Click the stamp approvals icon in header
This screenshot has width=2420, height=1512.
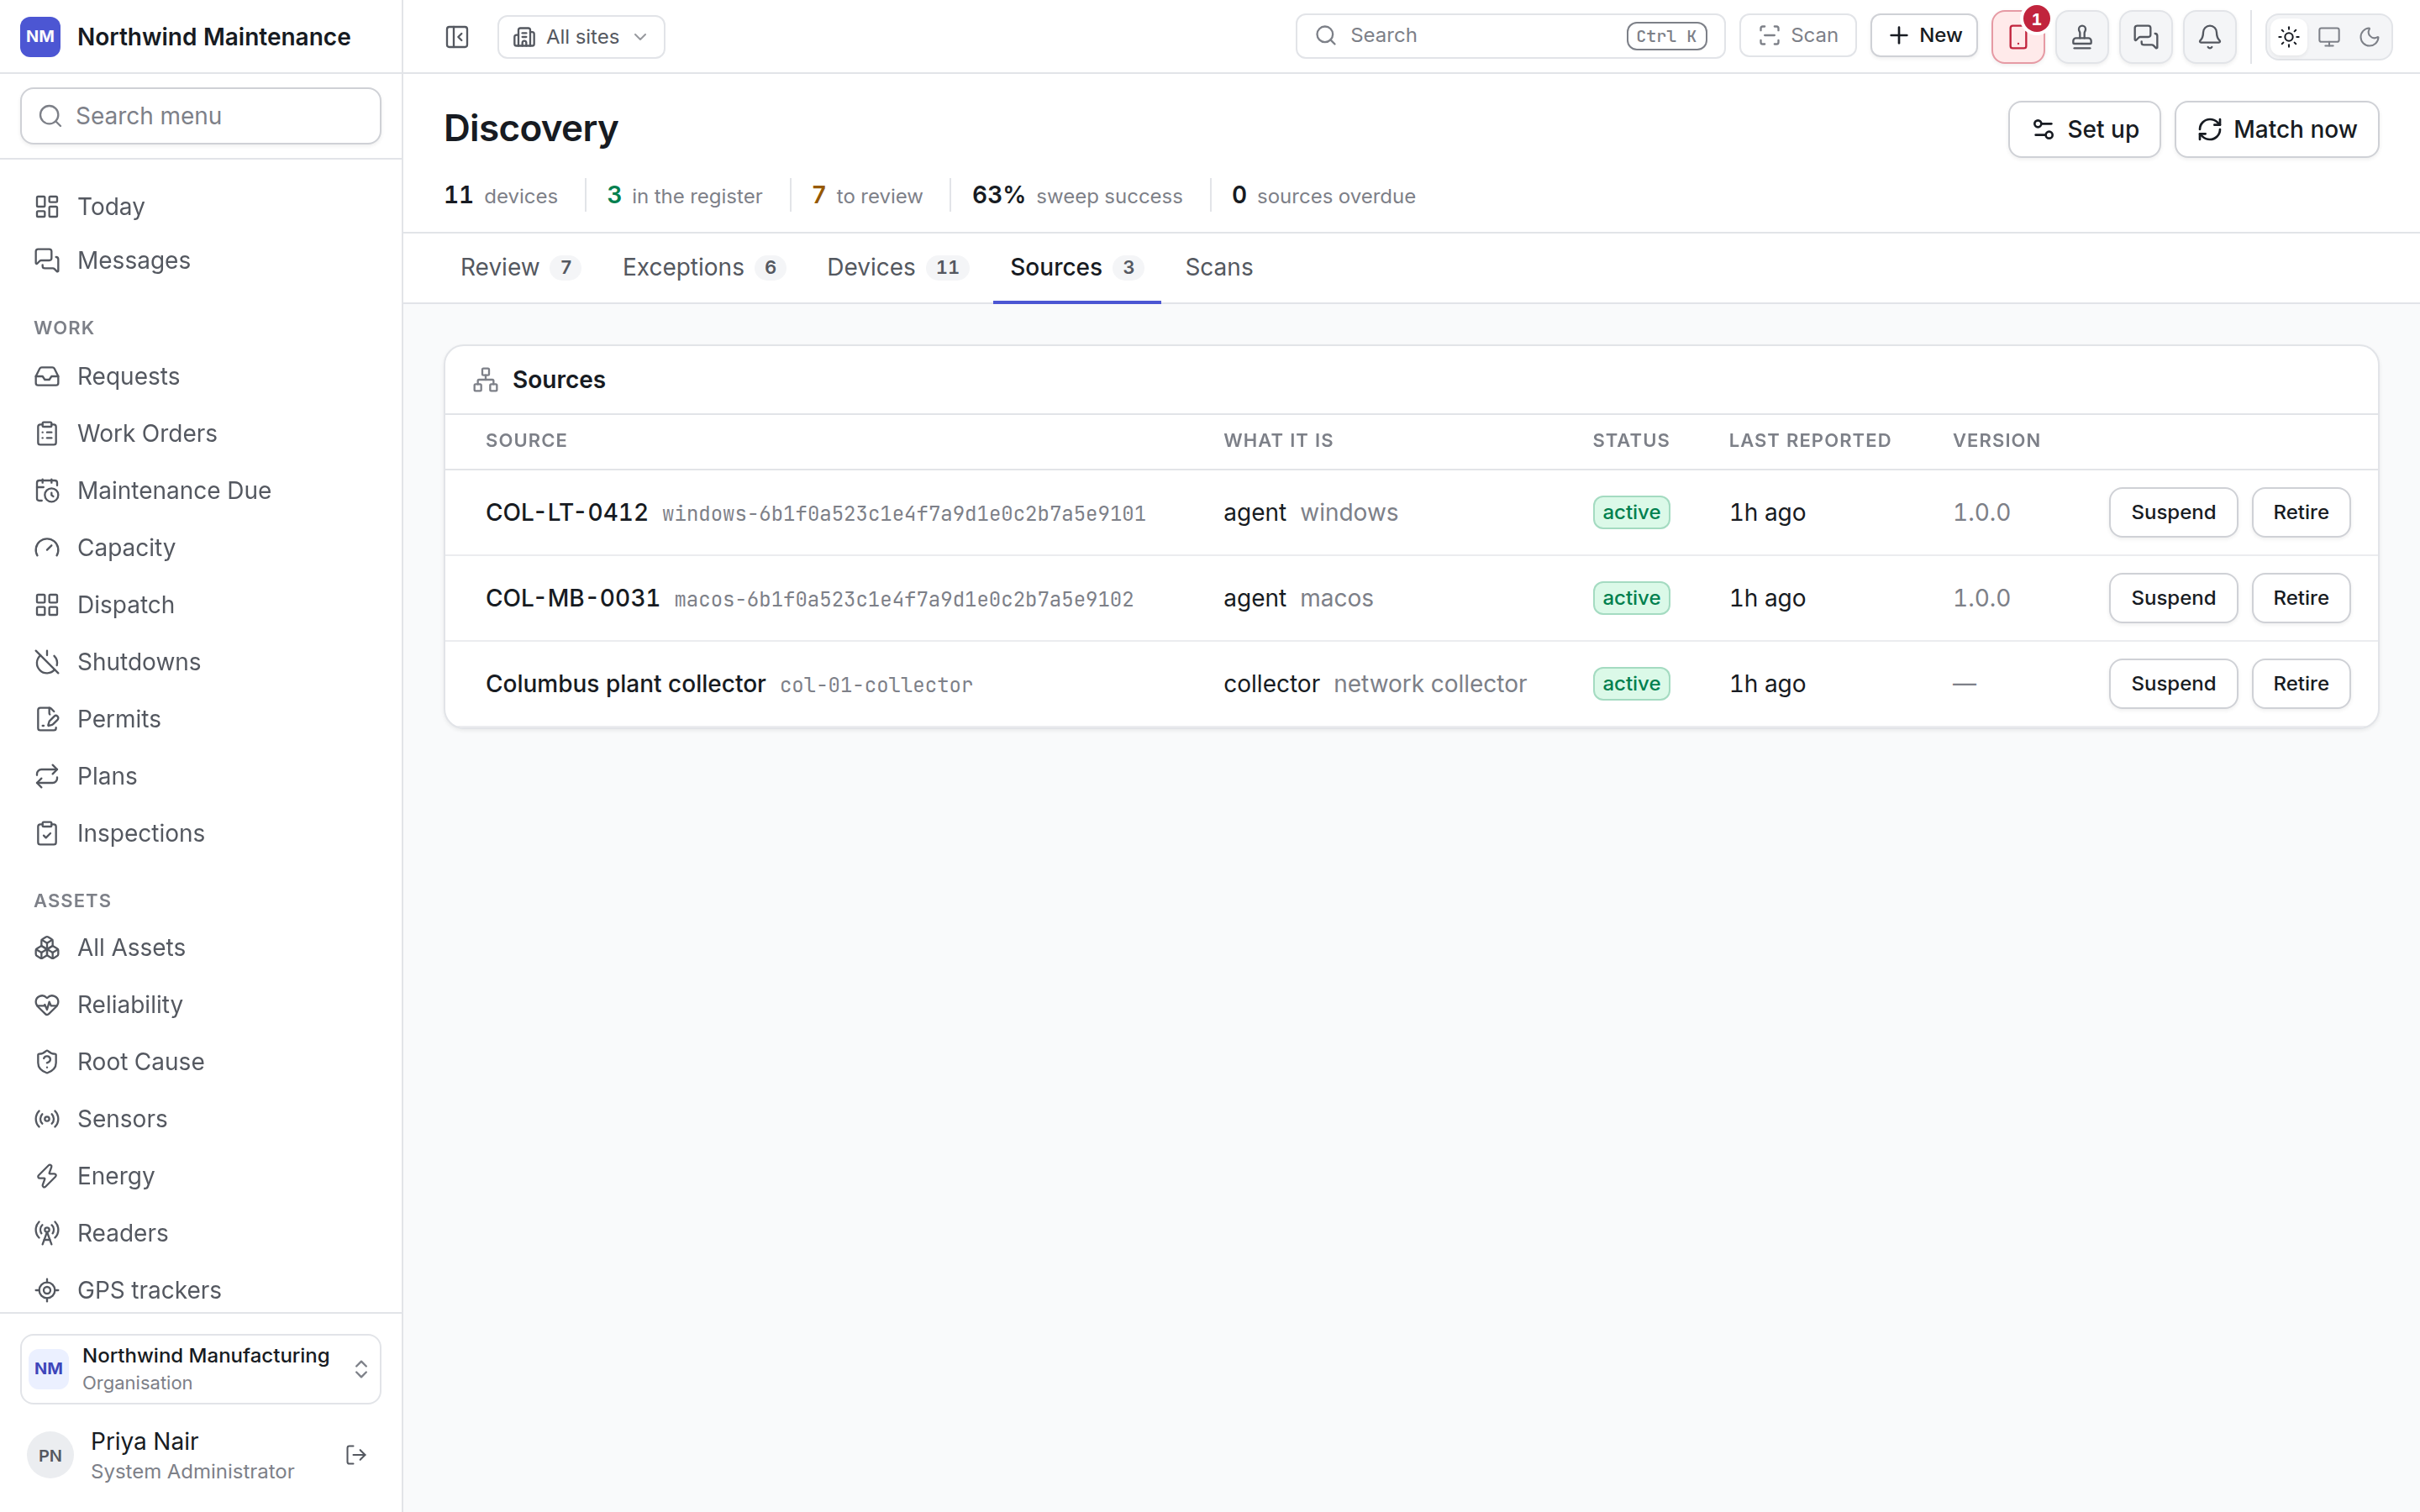click(2082, 37)
